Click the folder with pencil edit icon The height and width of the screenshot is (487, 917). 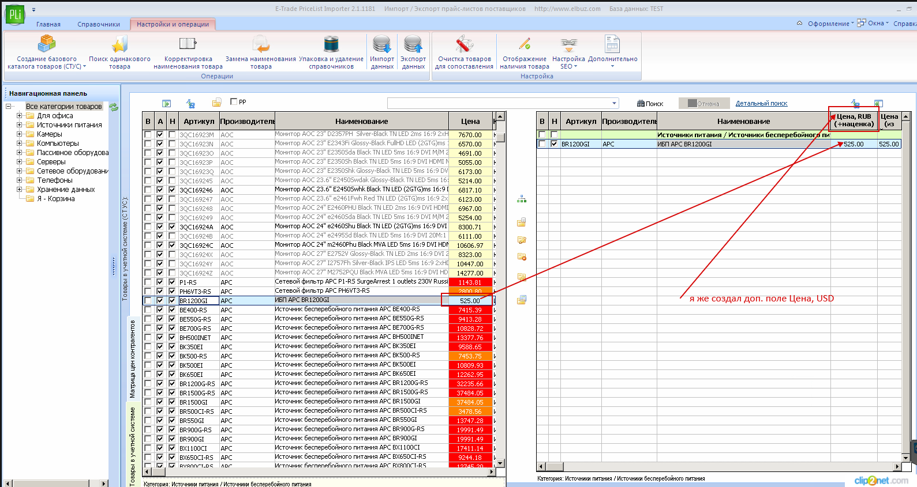522,240
